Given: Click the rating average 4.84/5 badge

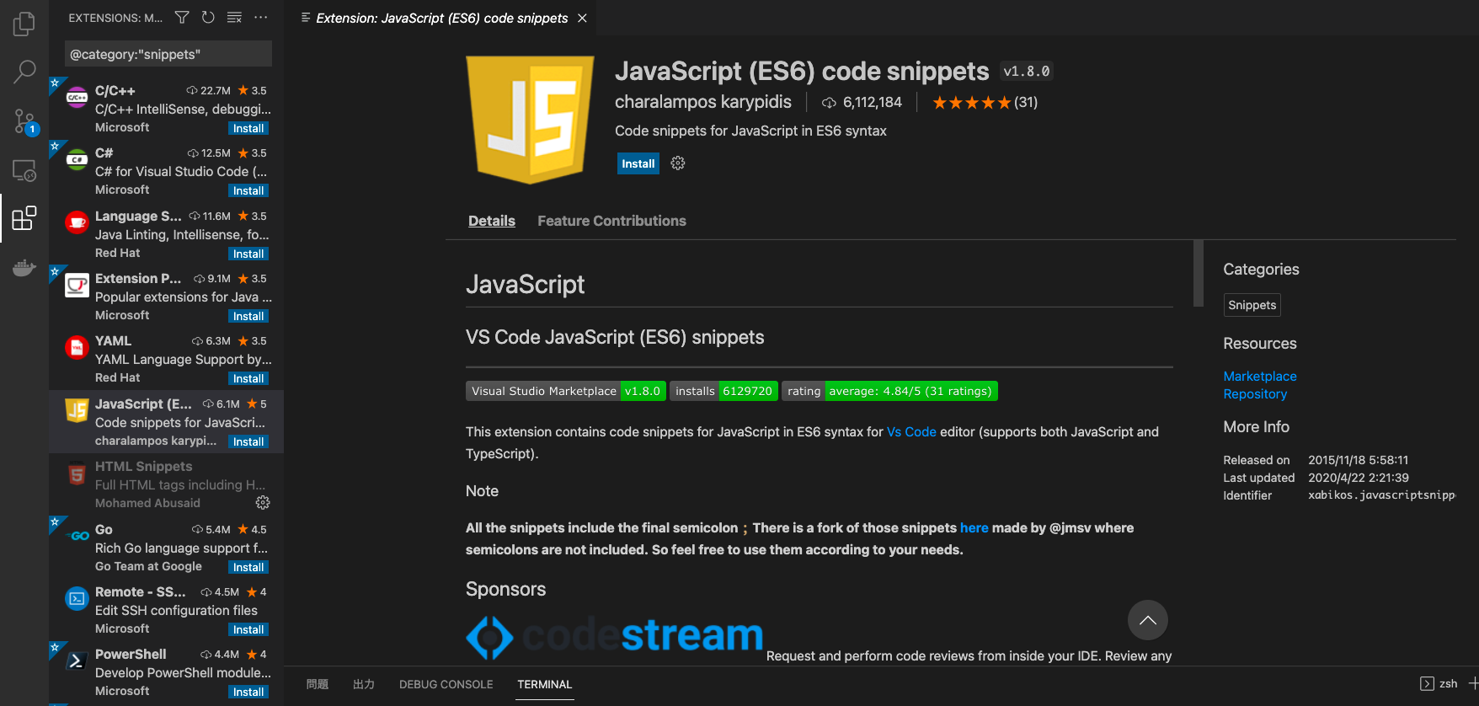Looking at the screenshot, I should pyautogui.click(x=889, y=391).
